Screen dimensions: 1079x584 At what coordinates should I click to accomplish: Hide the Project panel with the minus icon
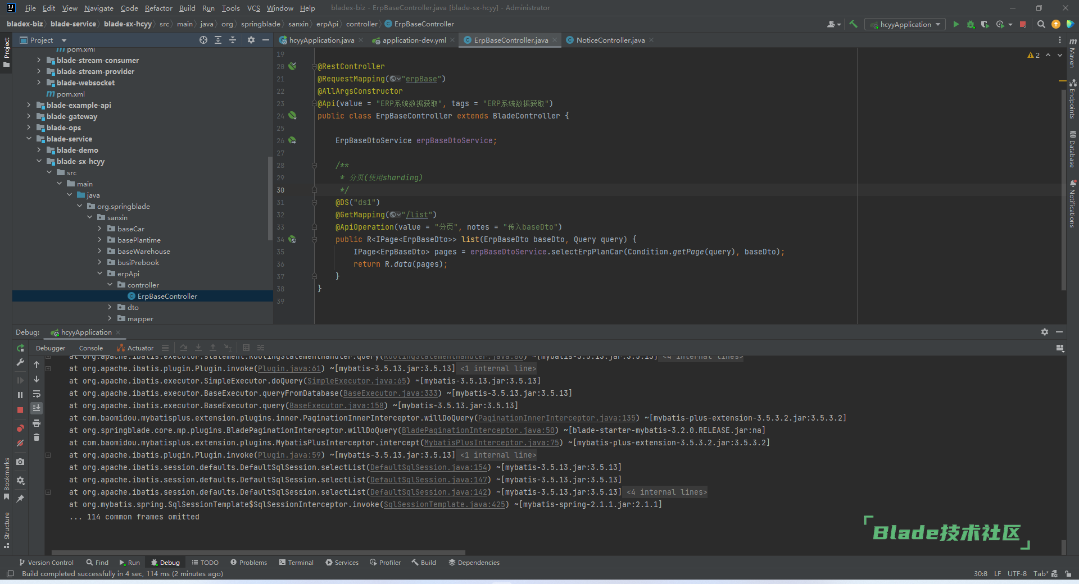(266, 40)
